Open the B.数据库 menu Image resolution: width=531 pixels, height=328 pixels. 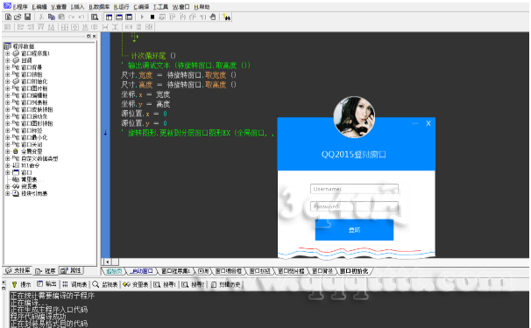(99, 7)
